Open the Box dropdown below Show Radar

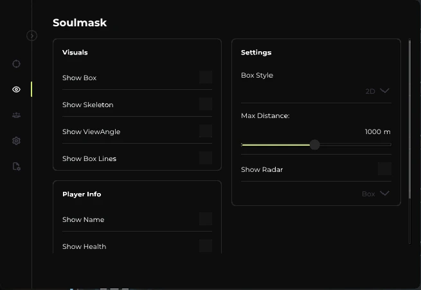click(375, 194)
